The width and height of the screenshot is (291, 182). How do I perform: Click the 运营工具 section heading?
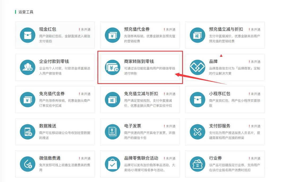click(x=26, y=12)
